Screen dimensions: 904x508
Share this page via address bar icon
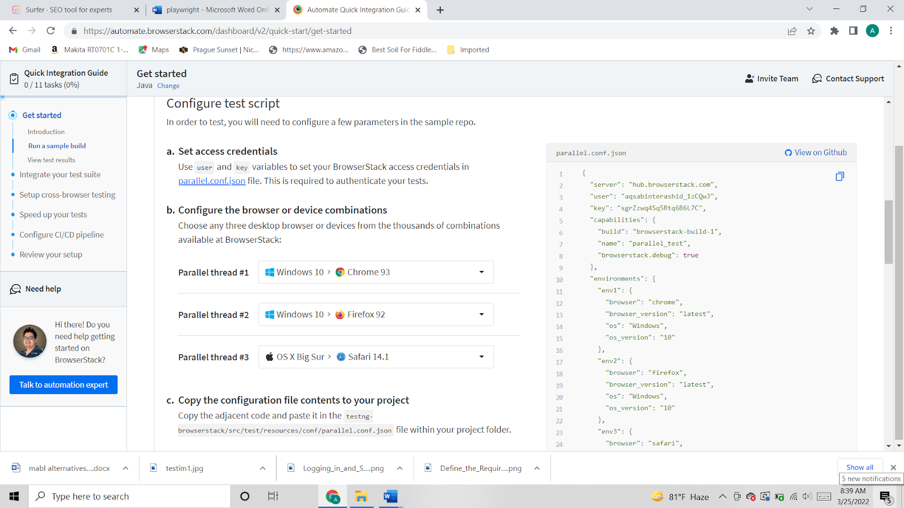[x=792, y=31]
